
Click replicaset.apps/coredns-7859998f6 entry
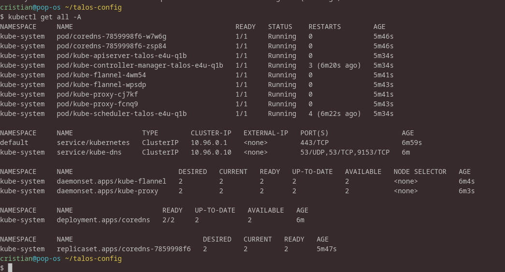tap(124, 249)
